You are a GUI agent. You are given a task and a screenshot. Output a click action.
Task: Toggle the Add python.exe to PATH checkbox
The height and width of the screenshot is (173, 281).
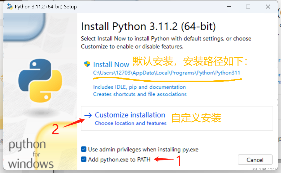point(83,159)
